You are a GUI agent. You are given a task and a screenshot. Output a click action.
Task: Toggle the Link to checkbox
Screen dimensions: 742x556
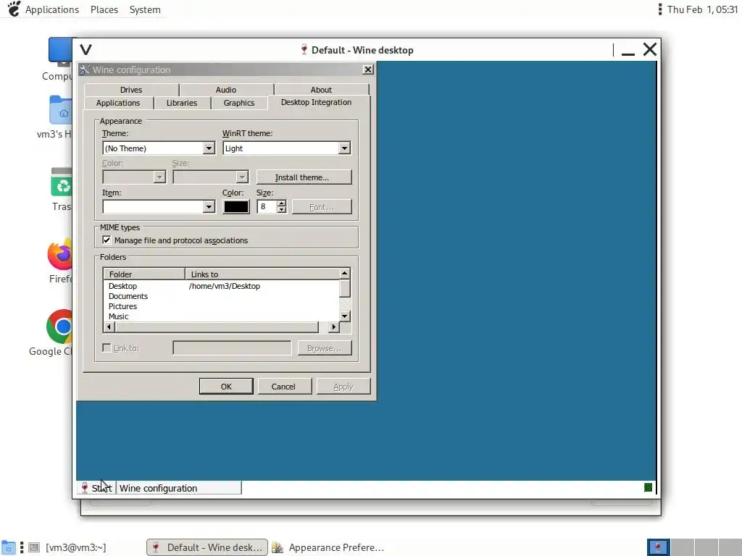107,348
